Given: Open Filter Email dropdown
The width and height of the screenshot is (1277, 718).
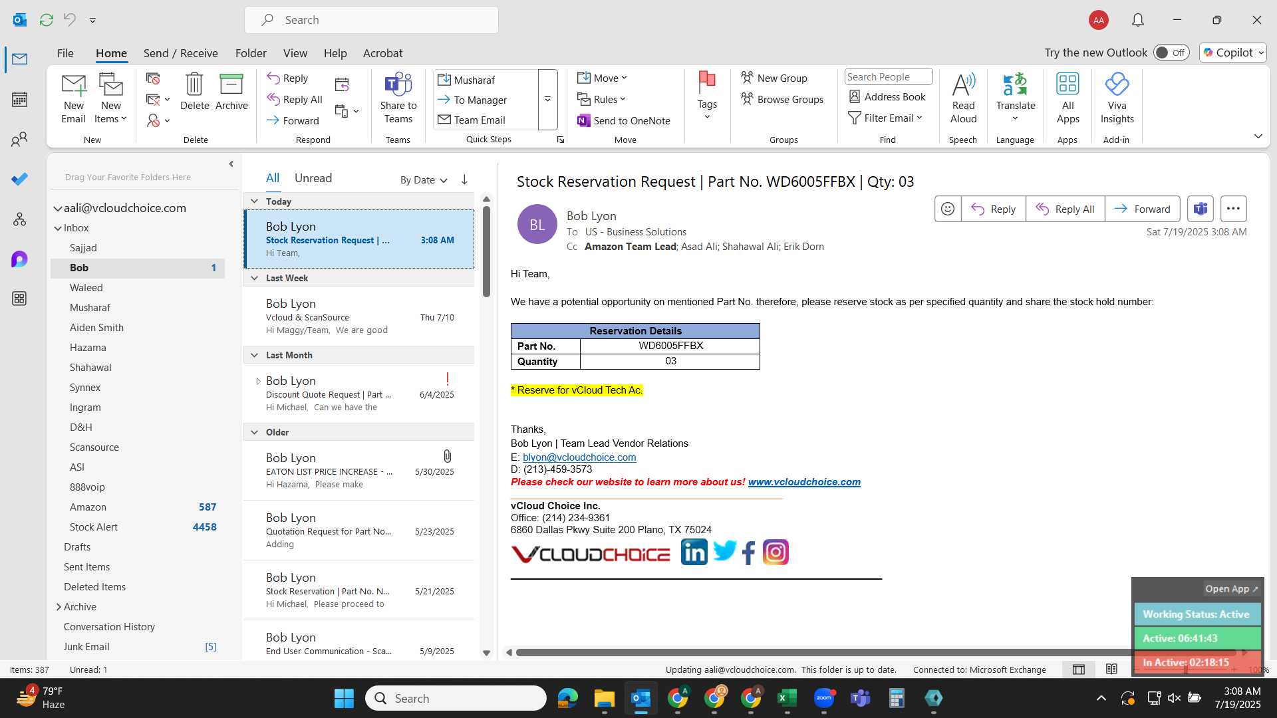Looking at the screenshot, I should (x=885, y=118).
